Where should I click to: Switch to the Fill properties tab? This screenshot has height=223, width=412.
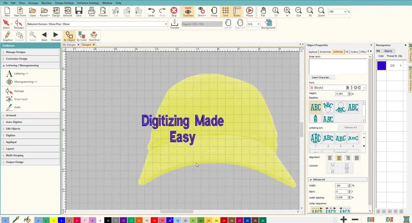coord(346,52)
